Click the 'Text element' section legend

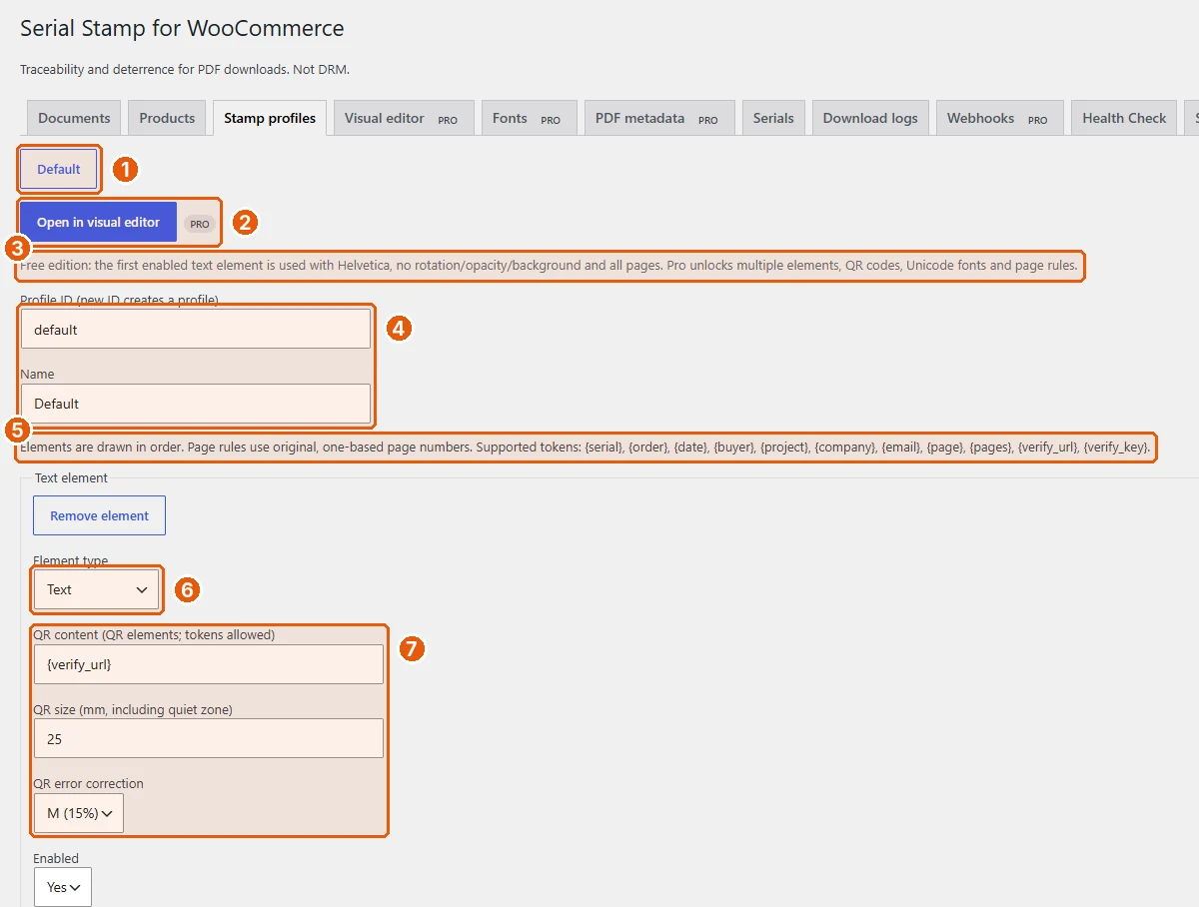point(71,477)
